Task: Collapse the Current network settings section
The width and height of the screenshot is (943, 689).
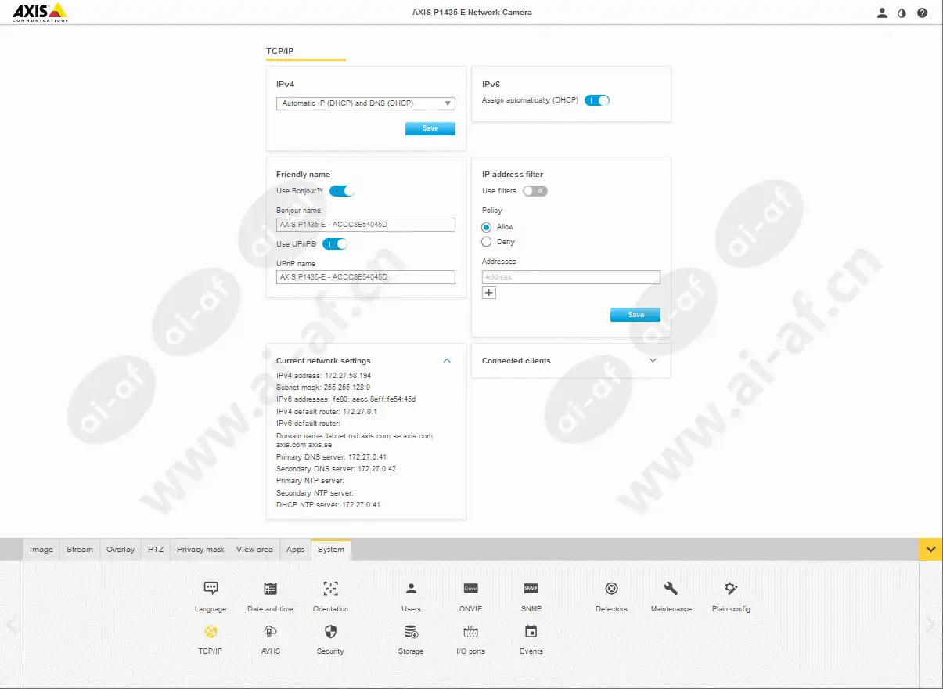Action: coord(447,361)
